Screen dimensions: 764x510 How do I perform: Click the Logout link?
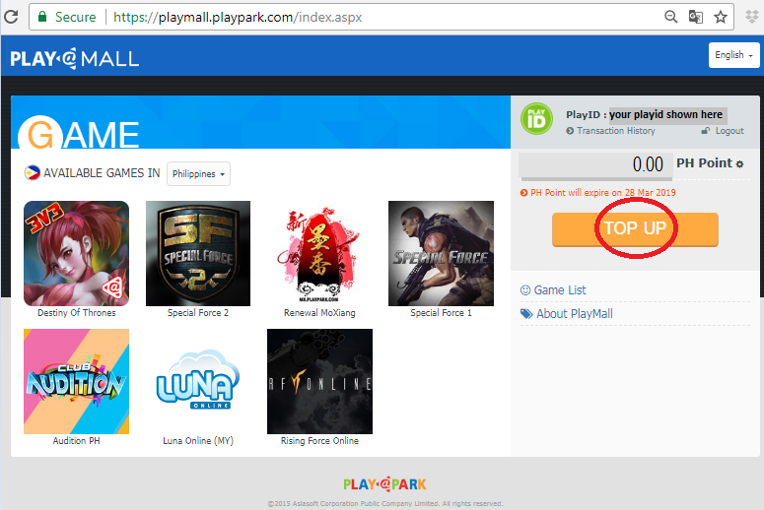pos(729,131)
